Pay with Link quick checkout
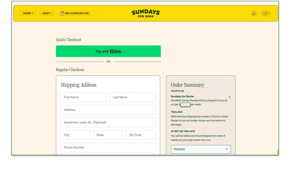 [108, 51]
